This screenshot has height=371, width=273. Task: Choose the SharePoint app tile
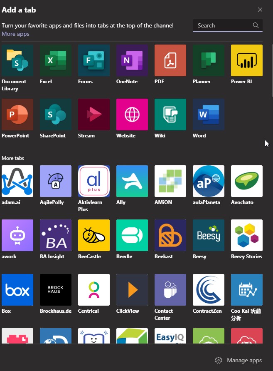[56, 115]
